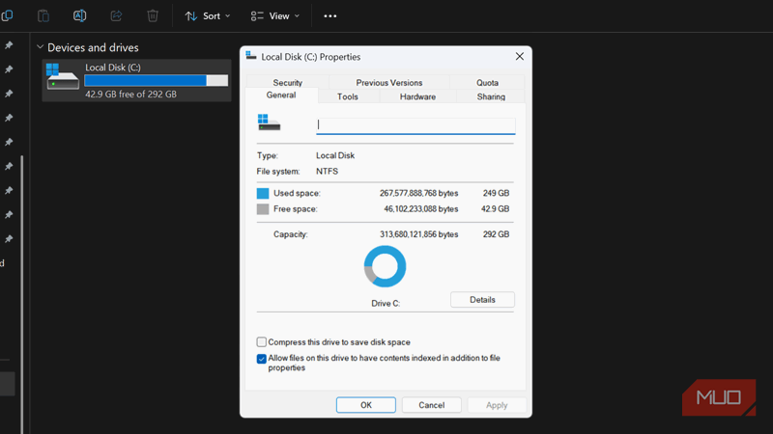Switch to the Hardware tab

coord(417,96)
